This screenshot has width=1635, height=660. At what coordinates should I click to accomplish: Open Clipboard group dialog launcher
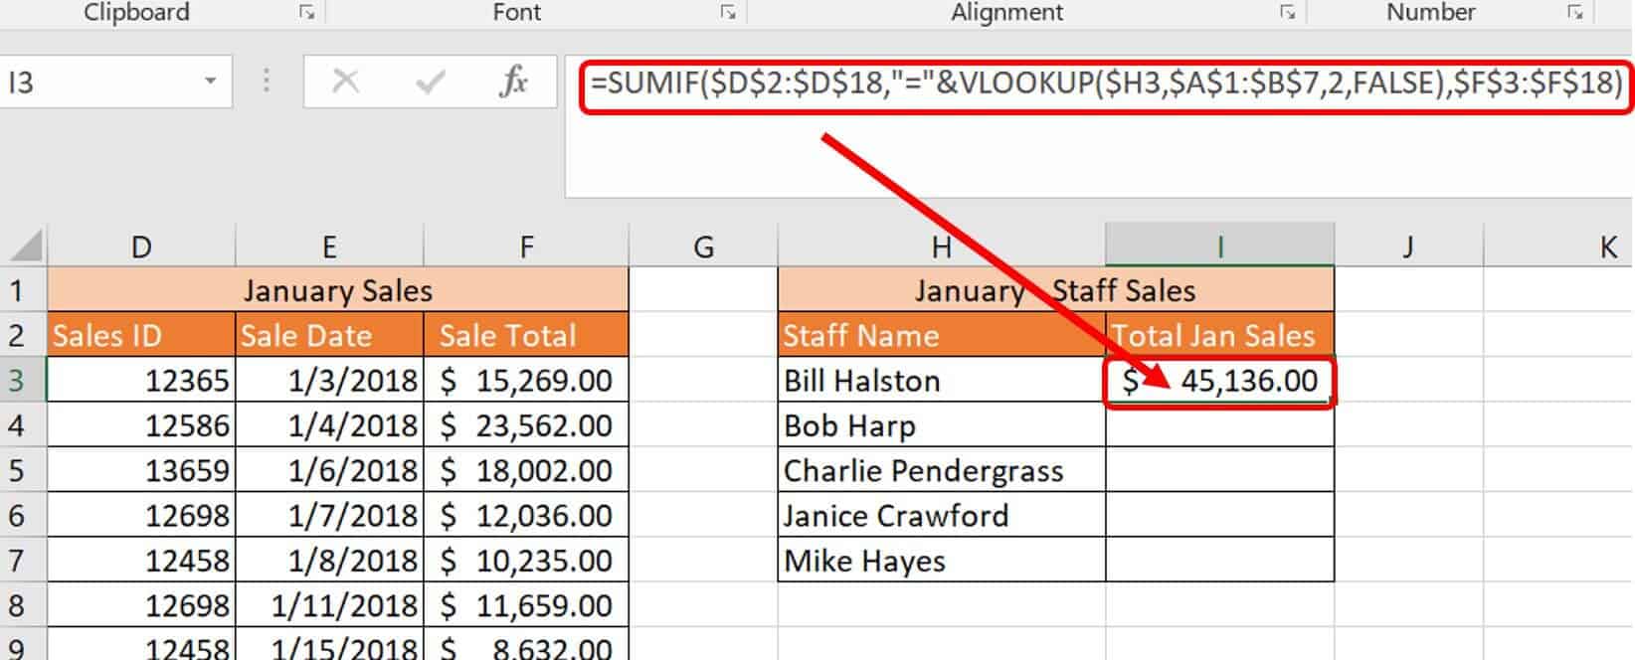[307, 13]
